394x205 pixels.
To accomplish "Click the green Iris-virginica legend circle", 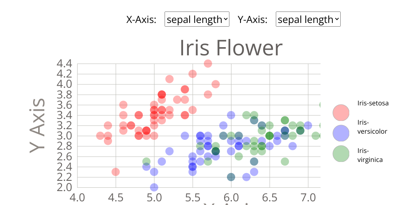I will tap(341, 153).
